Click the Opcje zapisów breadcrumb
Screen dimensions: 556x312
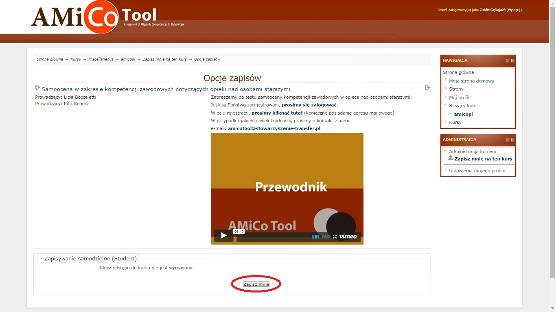point(207,59)
